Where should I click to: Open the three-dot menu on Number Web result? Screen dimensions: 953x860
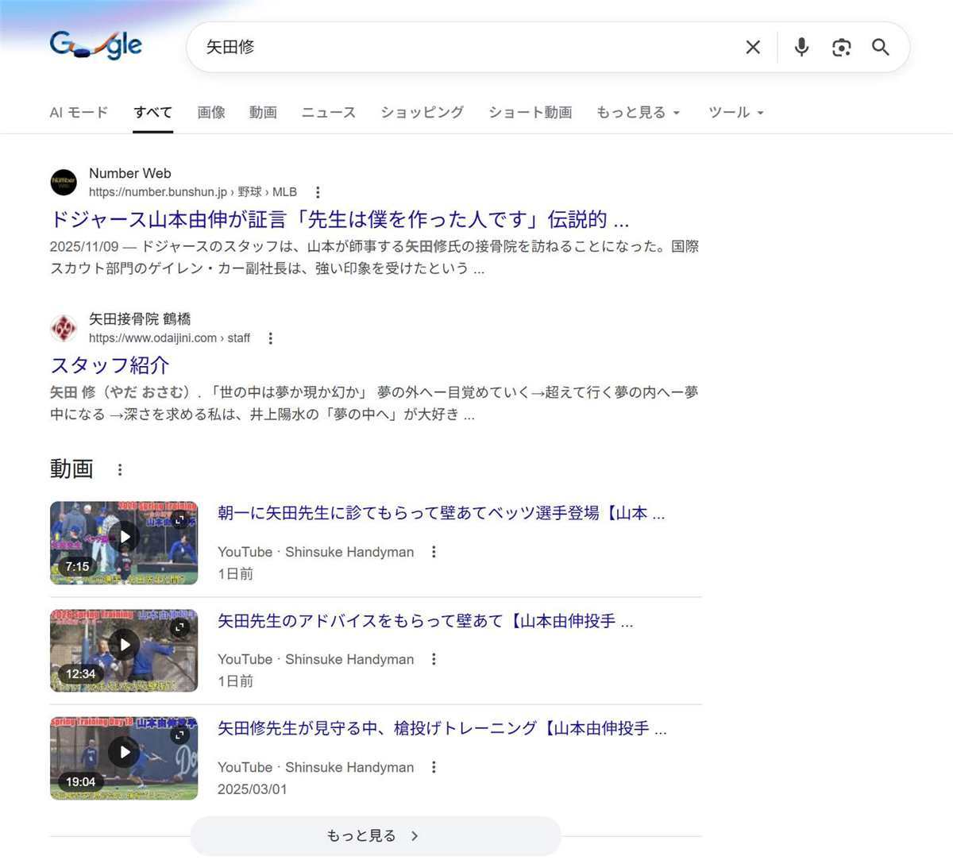[318, 191]
